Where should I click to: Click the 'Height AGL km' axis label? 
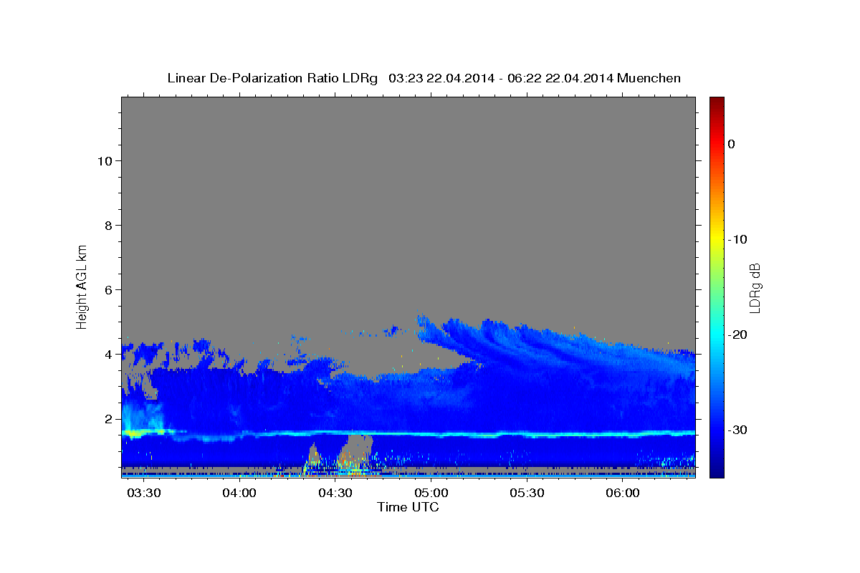82,286
